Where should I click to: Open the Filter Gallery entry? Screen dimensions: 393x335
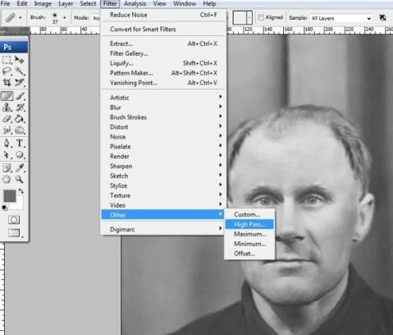pyautogui.click(x=129, y=53)
